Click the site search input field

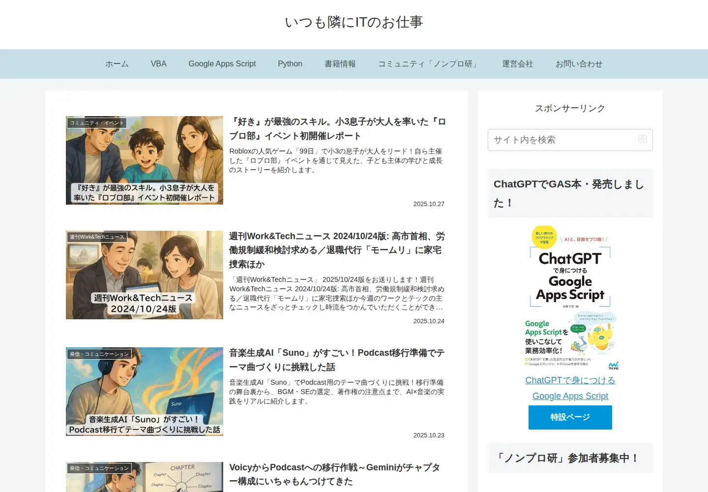570,140
